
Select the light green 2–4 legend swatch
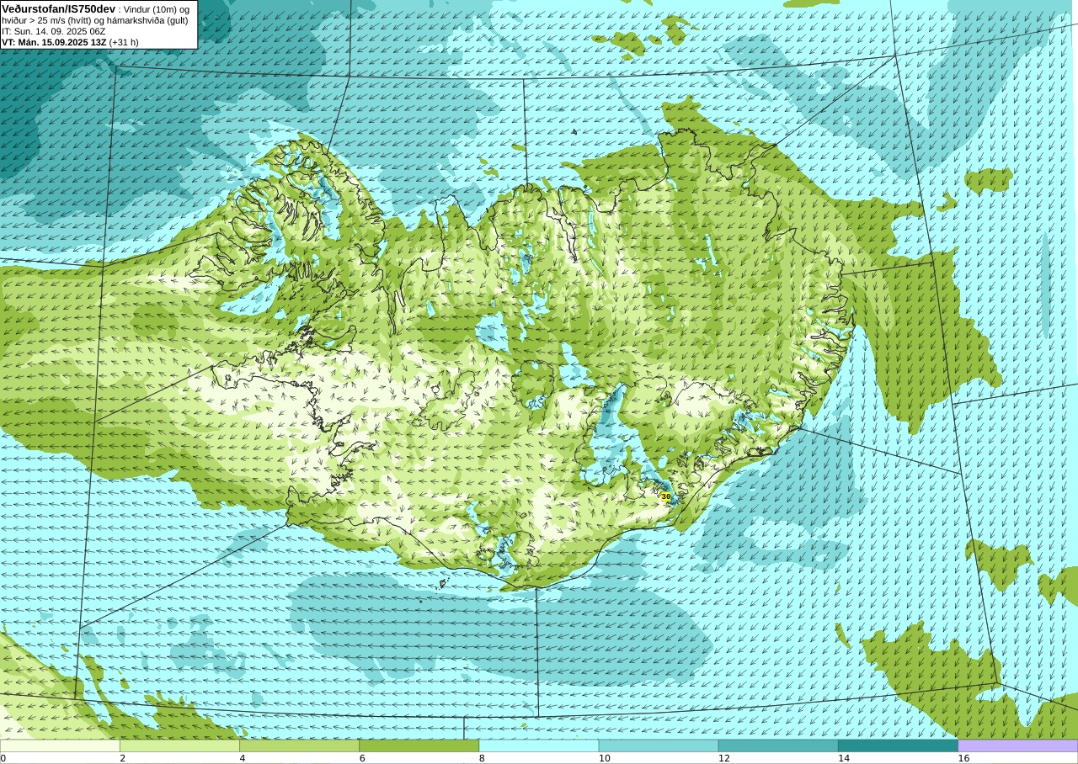click(179, 745)
